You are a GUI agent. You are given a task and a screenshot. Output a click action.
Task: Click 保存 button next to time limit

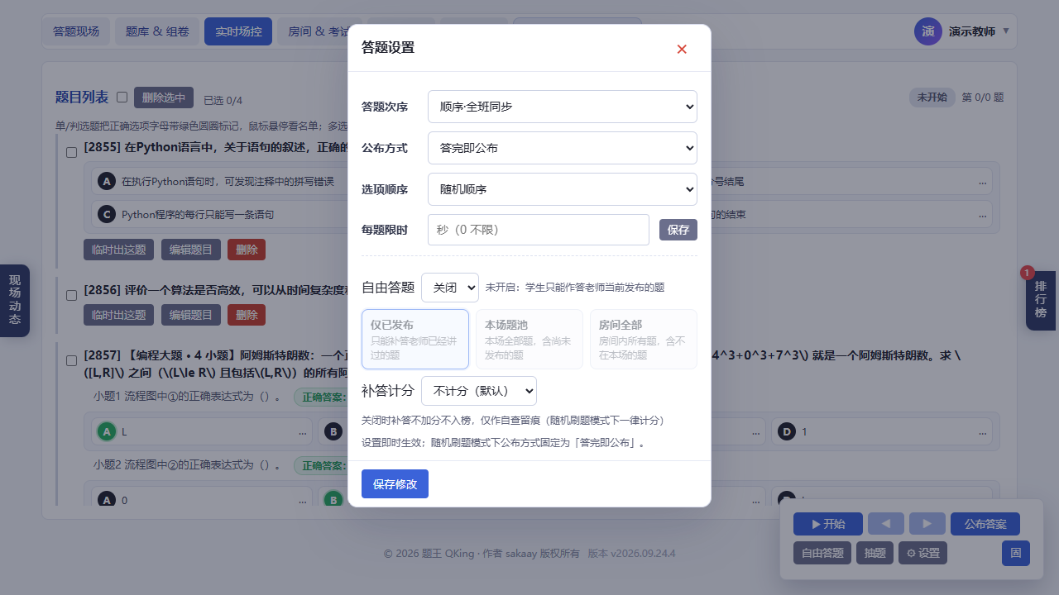click(678, 230)
